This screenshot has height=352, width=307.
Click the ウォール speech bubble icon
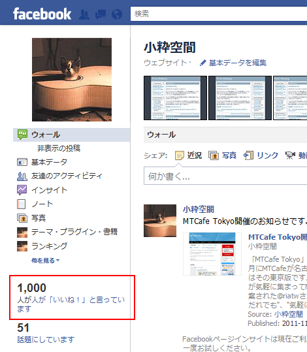[x=22, y=135]
